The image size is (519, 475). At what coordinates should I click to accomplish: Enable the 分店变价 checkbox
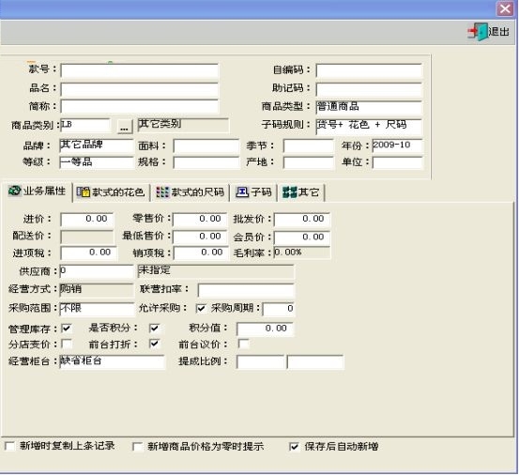click(67, 344)
